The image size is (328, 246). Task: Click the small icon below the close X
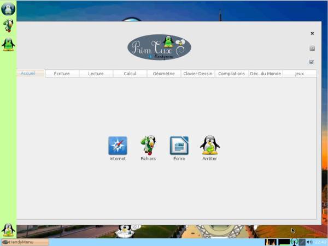pos(312,48)
